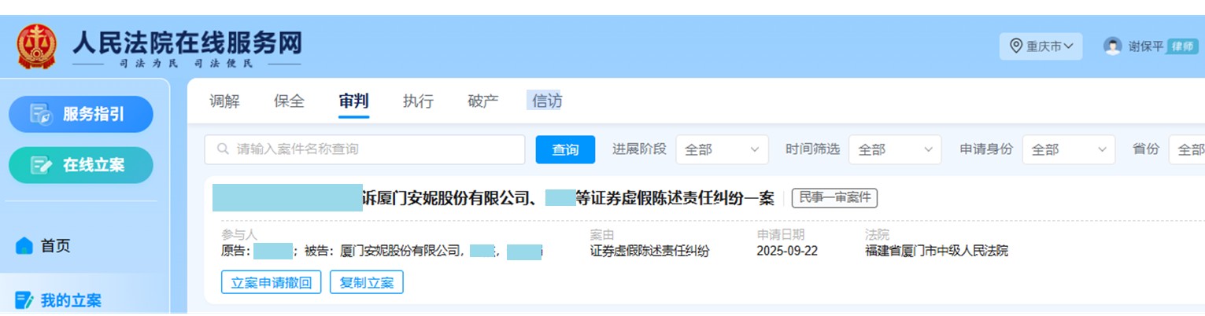1205x316 pixels.
Task: Click the magnifier icon in the search box
Action: click(x=224, y=149)
